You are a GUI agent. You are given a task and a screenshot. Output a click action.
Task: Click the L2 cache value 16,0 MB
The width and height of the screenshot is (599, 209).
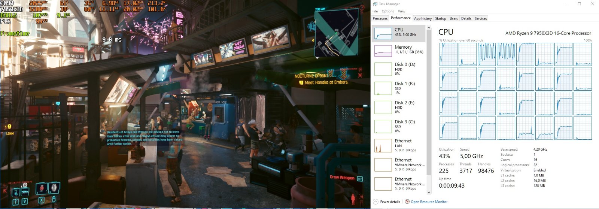click(x=539, y=181)
